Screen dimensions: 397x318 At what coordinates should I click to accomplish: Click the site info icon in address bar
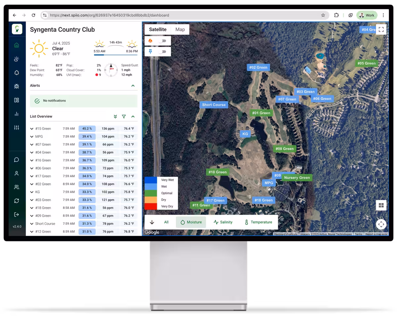coord(45,15)
